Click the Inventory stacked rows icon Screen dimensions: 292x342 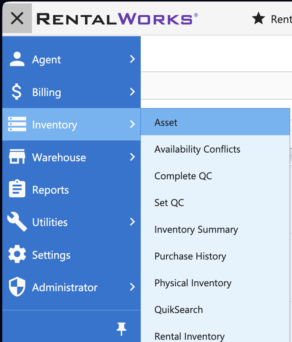(x=17, y=124)
